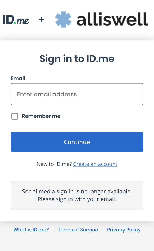Viewport: 154px width, 251px height.
Task: Click the cursive 'me' in the ID.me logo
Action: (23, 21)
